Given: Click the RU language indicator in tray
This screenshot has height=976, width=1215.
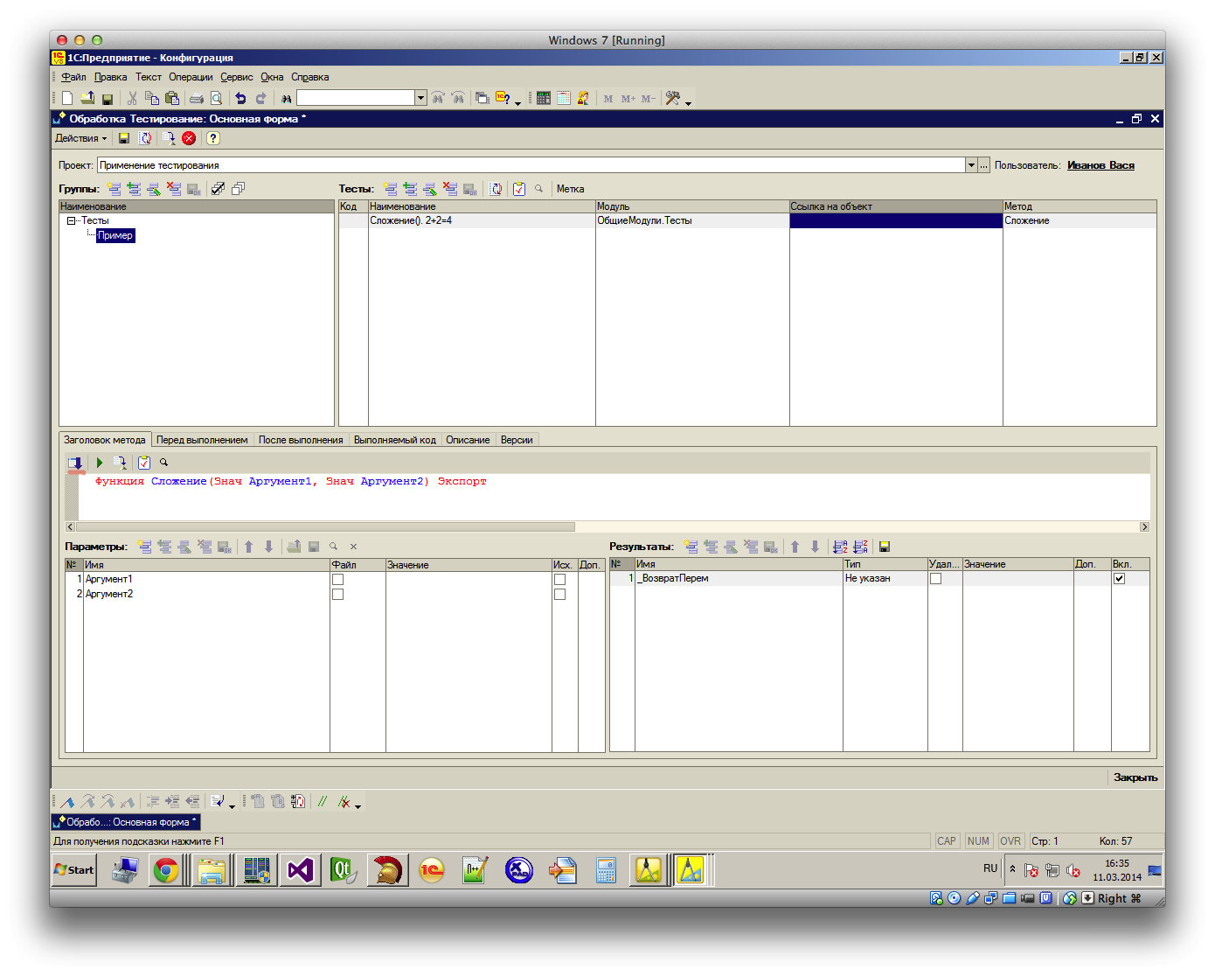Looking at the screenshot, I should click(x=989, y=868).
